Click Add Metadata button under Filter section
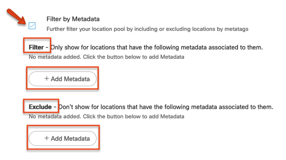This screenshot has height=160, width=286. pyautogui.click(x=62, y=79)
